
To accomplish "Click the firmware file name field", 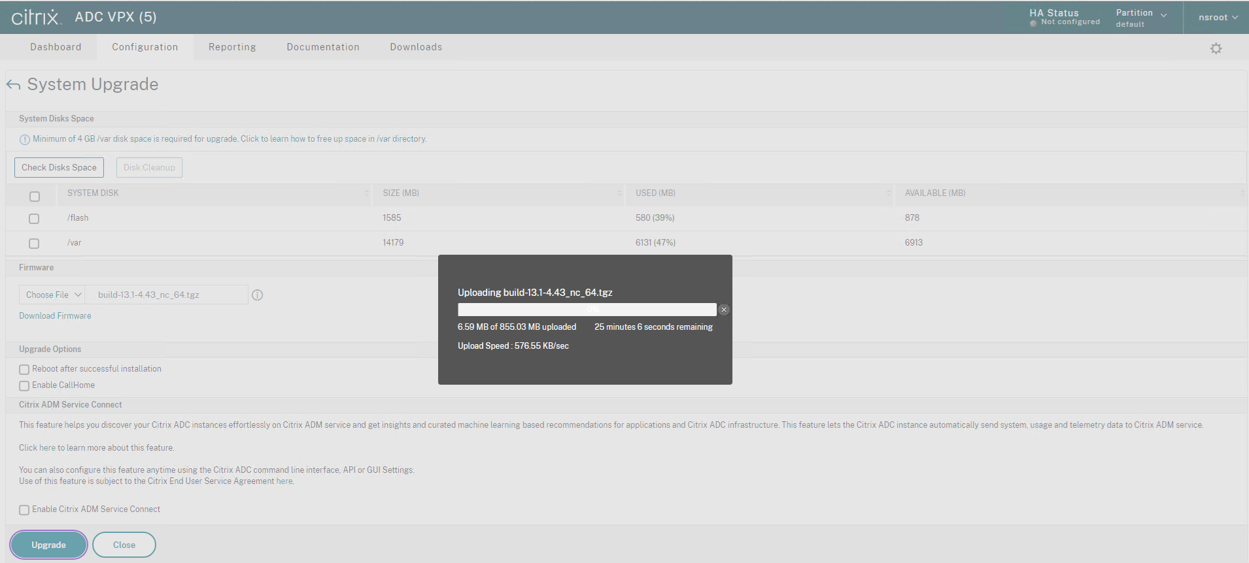I will 167,295.
